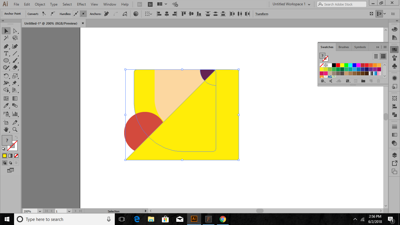Set fill mode to Color
The image size is (400, 225).
(5, 156)
